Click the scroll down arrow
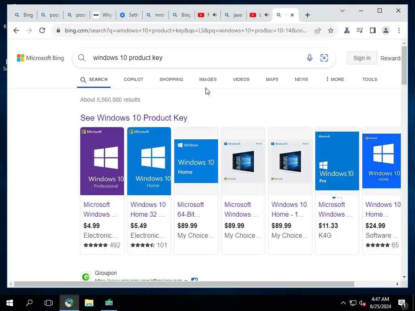This screenshot has height=311, width=415. 404,277
